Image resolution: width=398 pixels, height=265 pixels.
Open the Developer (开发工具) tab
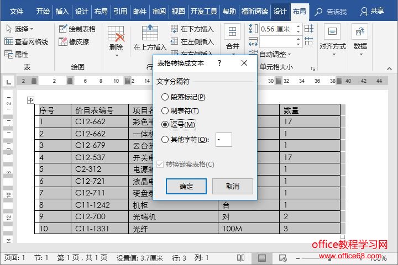204,12
